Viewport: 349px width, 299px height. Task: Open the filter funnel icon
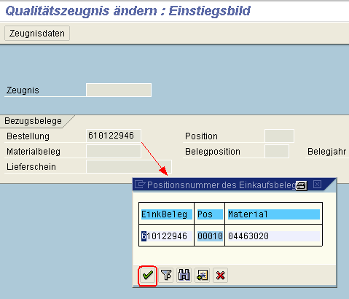[166, 276]
